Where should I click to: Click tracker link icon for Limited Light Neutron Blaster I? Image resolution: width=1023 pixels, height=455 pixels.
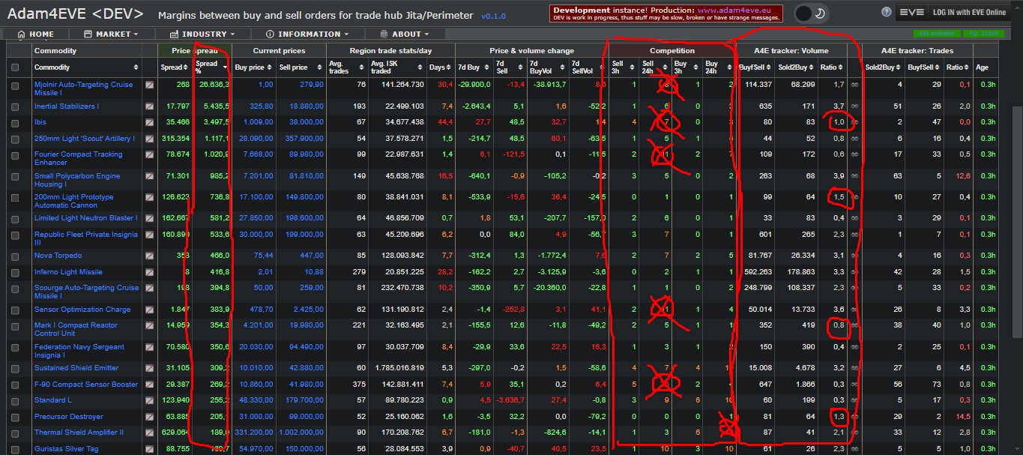click(x=854, y=218)
